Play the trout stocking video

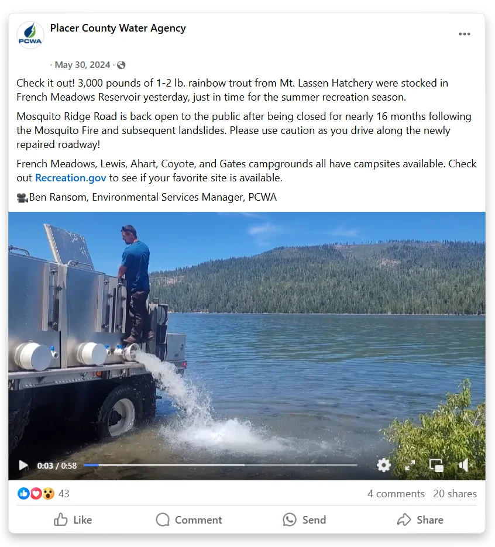(23, 465)
